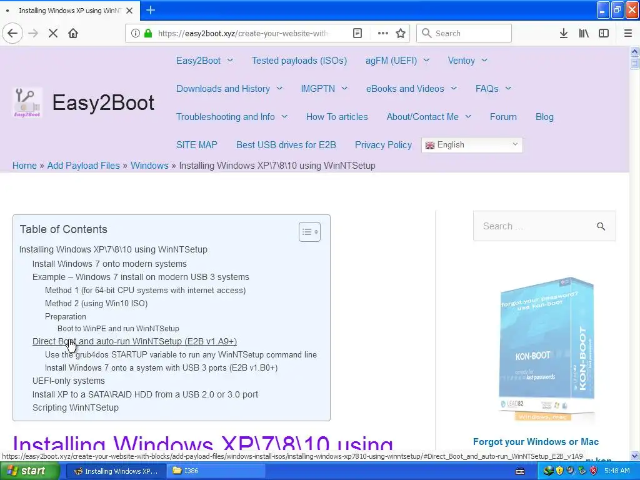The height and width of the screenshot is (480, 640).
Task: Click Add Payload Files breadcrumb
Action: pos(83,165)
